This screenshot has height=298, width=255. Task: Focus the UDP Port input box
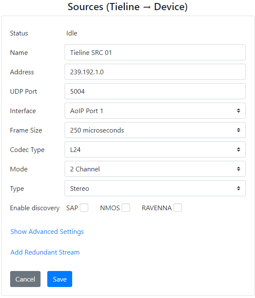tap(155, 92)
